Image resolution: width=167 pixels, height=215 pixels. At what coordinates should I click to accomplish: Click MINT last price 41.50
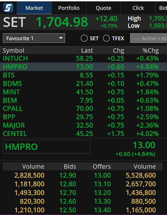click(85, 92)
